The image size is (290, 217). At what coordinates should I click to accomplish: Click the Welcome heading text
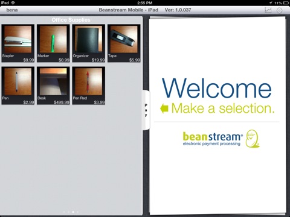tap(217, 88)
